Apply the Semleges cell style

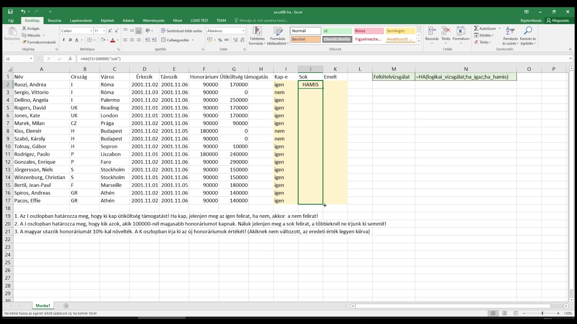tap(400, 31)
